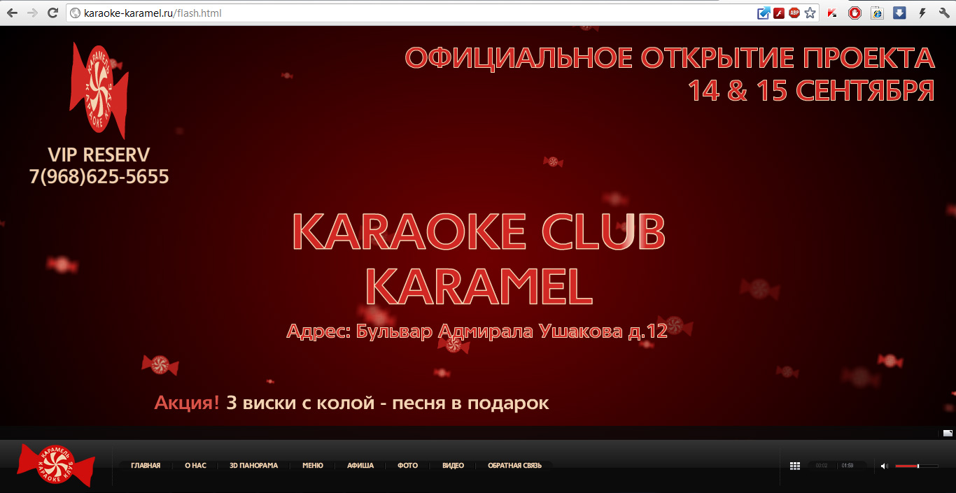956x493 pixels.
Task: Click the Flash extension icon near address bar
Action: point(778,12)
